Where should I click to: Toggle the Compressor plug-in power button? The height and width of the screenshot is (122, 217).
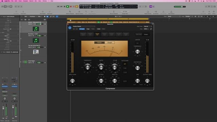click(x=70, y=28)
